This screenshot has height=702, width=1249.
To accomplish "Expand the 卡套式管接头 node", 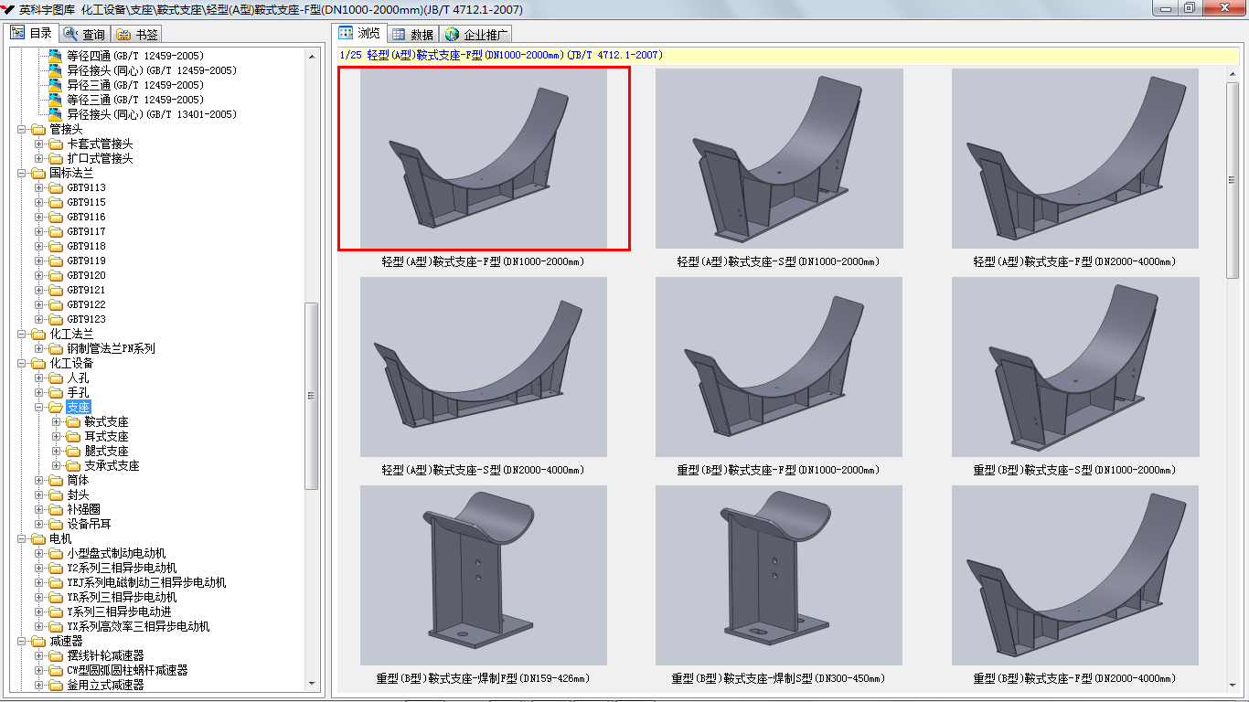I will (x=39, y=144).
